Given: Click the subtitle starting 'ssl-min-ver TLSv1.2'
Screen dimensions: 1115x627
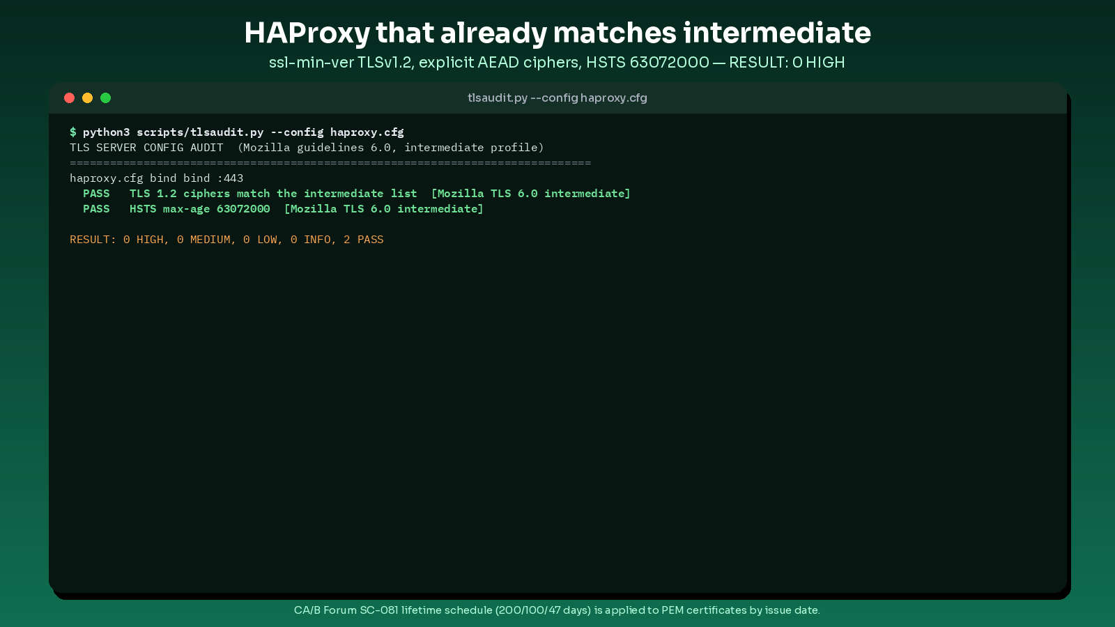Looking at the screenshot, I should 557,62.
